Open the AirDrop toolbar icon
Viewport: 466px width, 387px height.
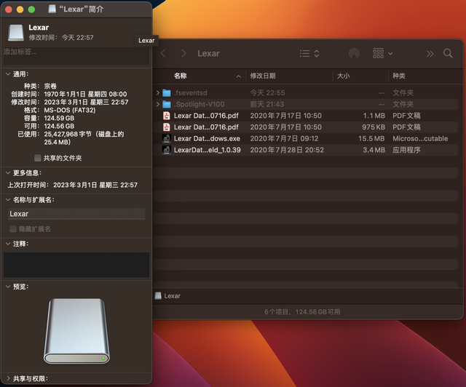pos(354,53)
